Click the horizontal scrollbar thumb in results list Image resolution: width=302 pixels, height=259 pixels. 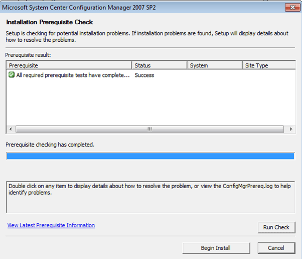149,129
